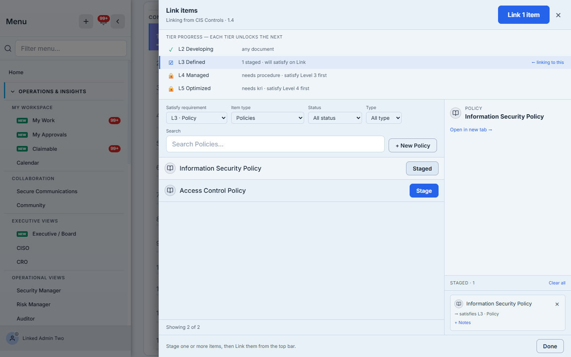The image size is (571, 357).
Task: Click the Linked Admin Two user avatar icon
Action: coord(12,338)
